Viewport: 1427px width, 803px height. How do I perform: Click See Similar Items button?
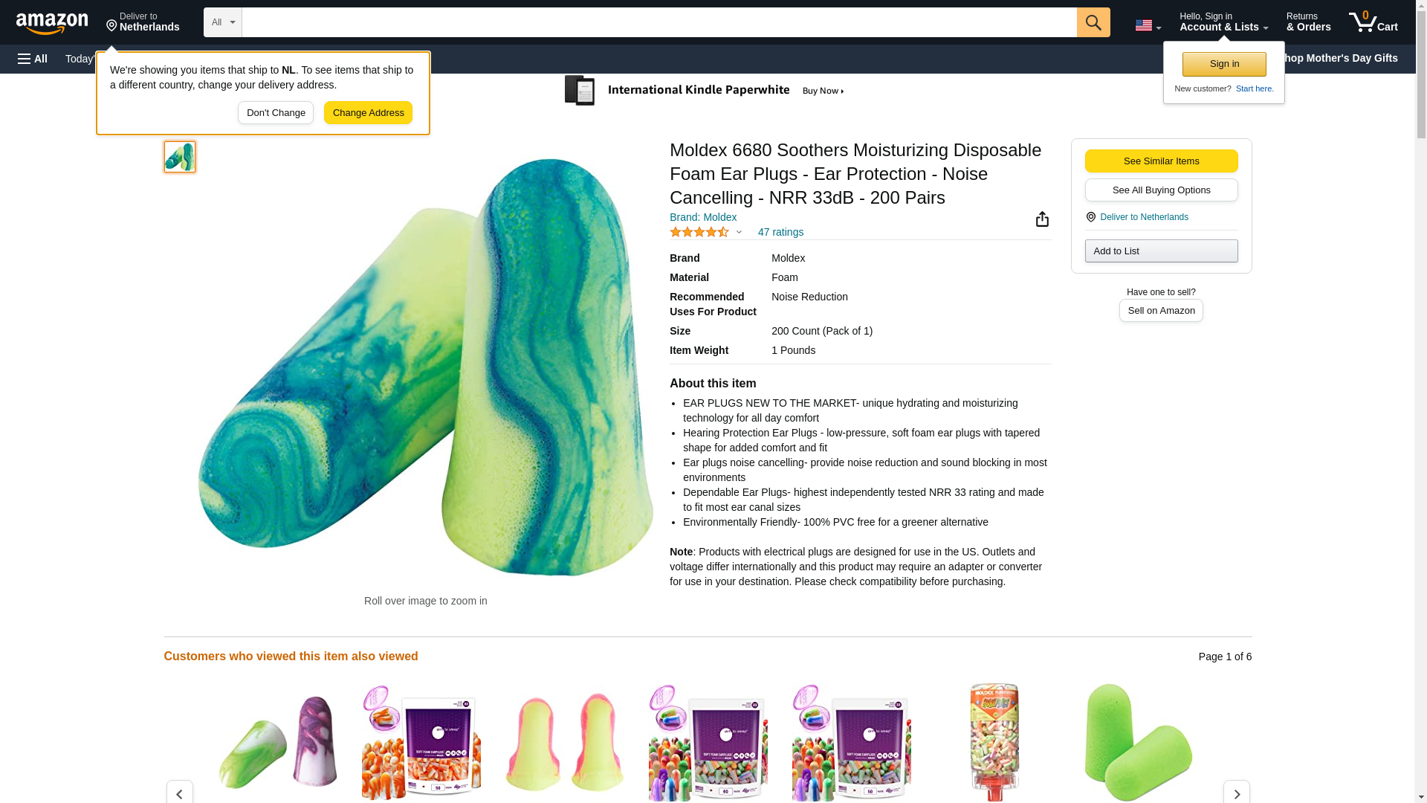point(1161,161)
